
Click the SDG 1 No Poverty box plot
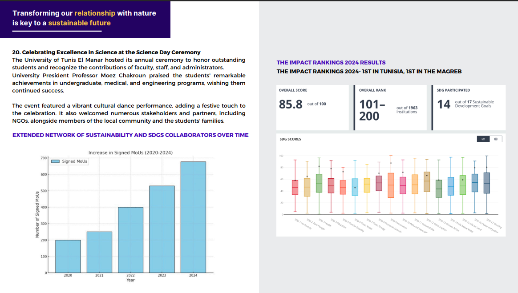[295, 187]
